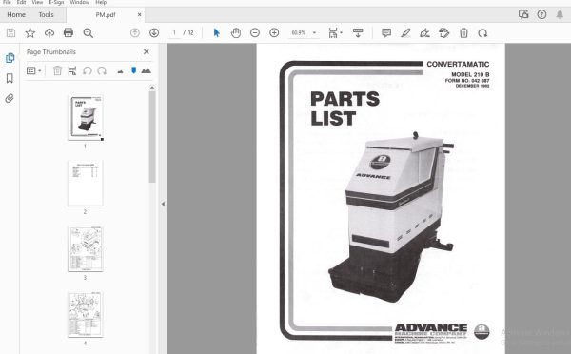Select page 3 thumbnail
Image resolution: width=571 pixels, height=354 pixels.
86,249
